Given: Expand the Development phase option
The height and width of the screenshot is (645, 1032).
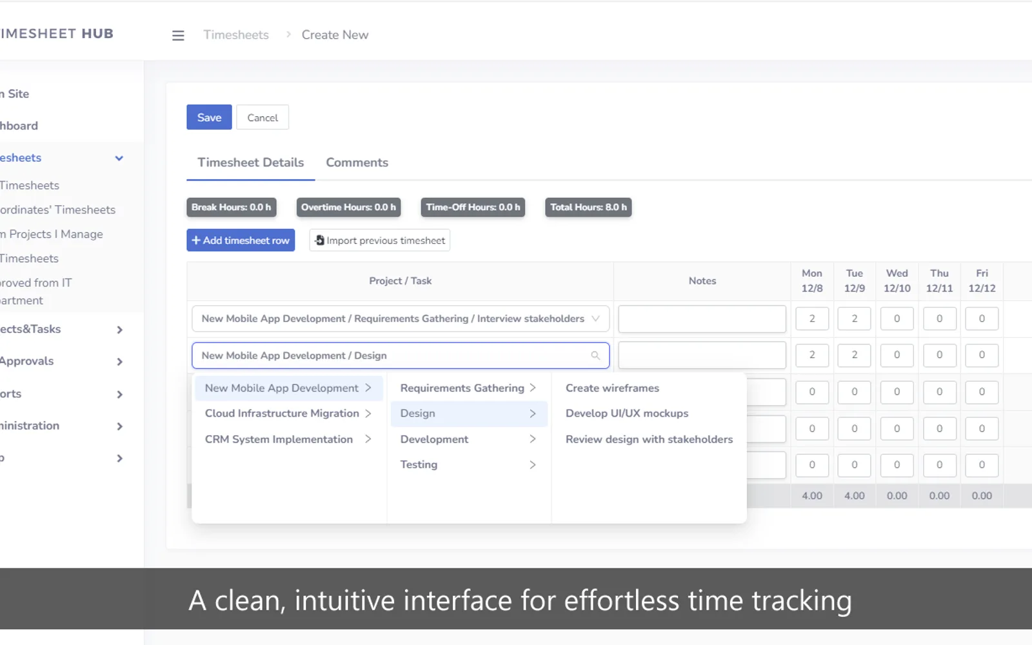Looking at the screenshot, I should click(469, 439).
